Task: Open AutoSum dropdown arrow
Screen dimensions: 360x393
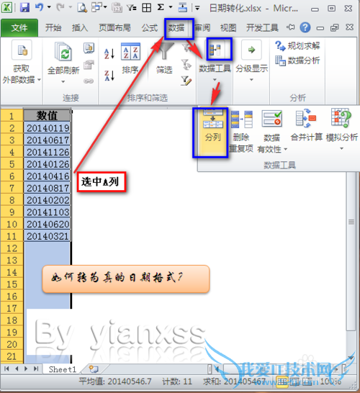Action: coord(171,7)
